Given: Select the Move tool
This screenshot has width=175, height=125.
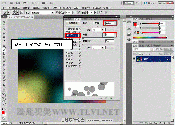Looking at the screenshot, I should [x=4, y=21].
